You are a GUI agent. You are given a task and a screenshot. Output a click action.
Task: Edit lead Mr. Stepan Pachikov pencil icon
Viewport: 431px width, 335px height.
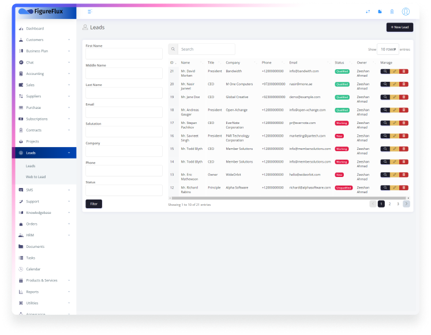(x=395, y=123)
